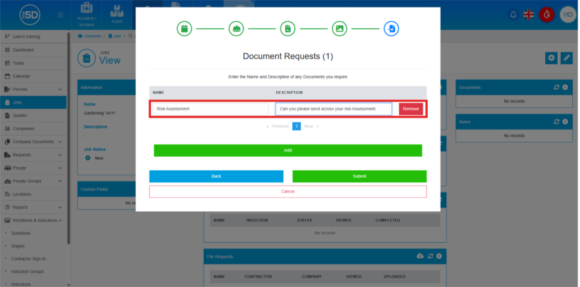Screen dimensions: 580x287
Task: Select page 1 in pagination
Action: click(297, 126)
